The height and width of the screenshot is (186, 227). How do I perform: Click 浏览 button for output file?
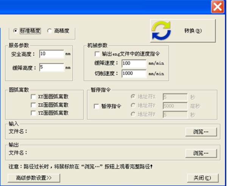click(201, 153)
